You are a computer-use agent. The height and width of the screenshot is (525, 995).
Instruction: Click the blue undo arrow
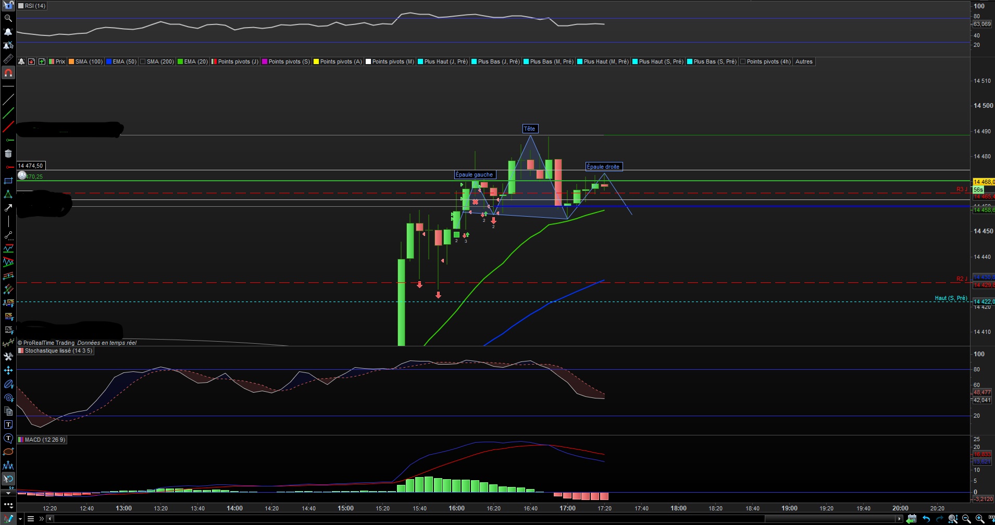pos(926,519)
